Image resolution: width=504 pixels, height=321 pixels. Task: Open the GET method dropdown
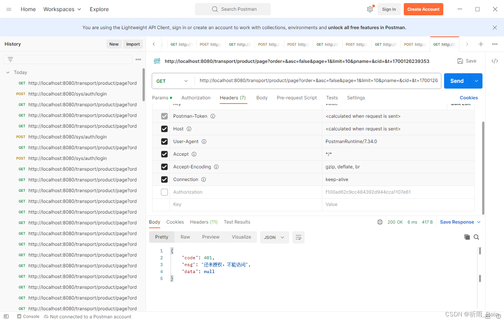click(x=173, y=81)
